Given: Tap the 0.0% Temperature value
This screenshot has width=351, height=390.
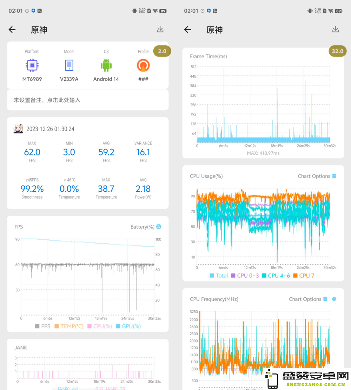Looking at the screenshot, I should pyautogui.click(x=69, y=189).
